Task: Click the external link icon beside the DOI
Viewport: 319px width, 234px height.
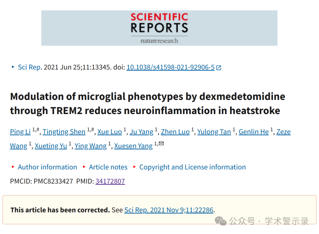Action: pos(219,67)
